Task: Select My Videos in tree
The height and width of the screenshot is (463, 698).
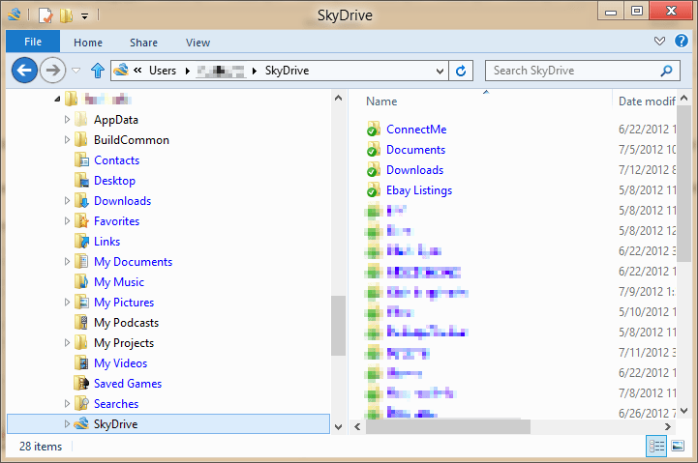Action: [120, 363]
